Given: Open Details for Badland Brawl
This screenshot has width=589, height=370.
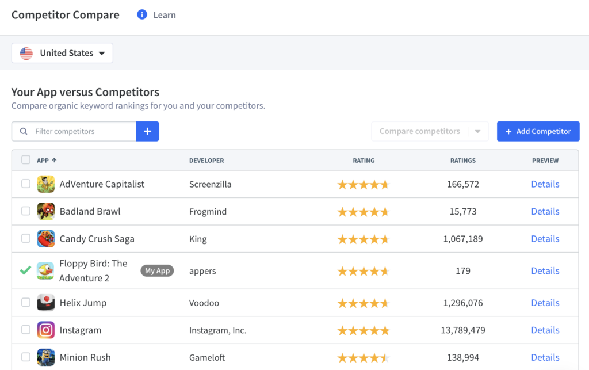Looking at the screenshot, I should (545, 212).
